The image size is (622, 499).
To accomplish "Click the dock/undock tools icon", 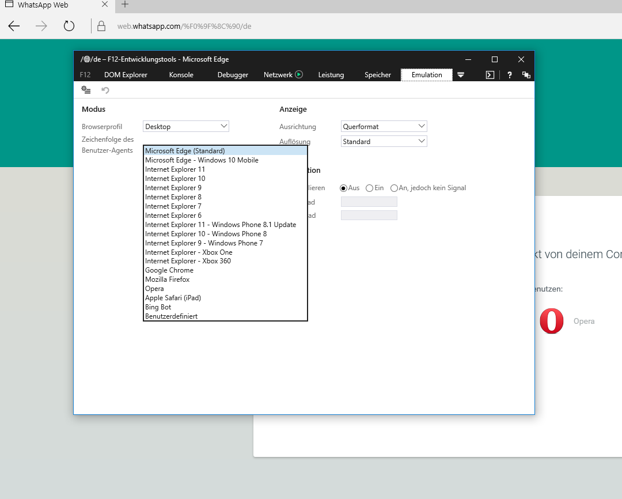I will 526,75.
